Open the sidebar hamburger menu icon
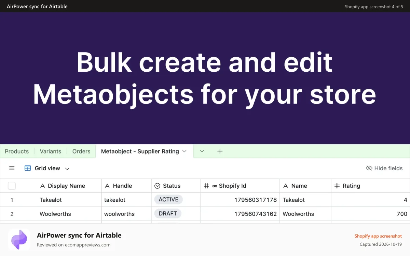This screenshot has height=256, width=410. [12, 168]
